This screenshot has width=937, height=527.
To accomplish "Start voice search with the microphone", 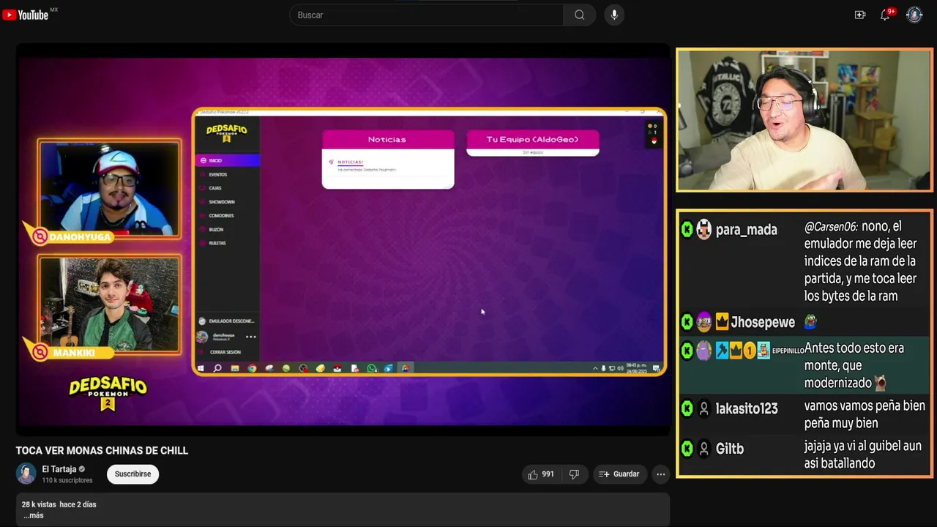I will coord(614,15).
